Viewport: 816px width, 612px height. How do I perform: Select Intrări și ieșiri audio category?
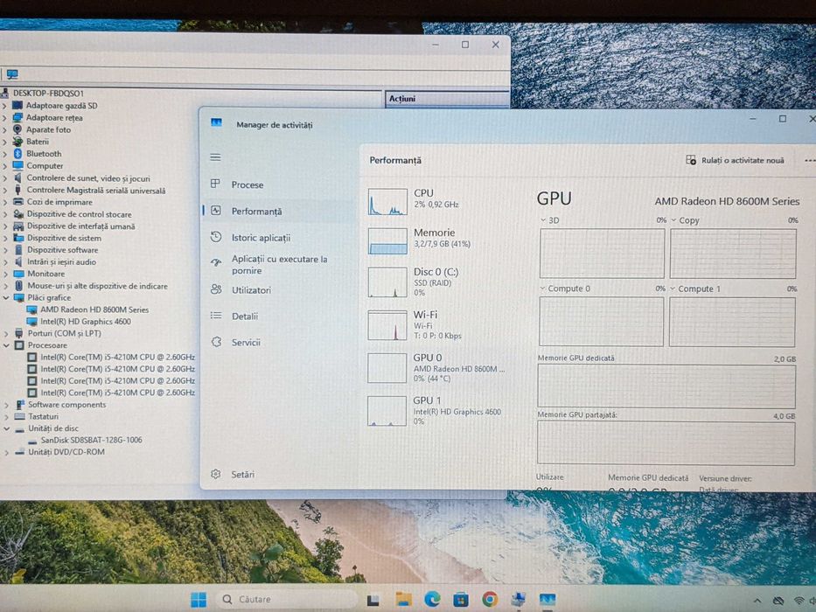tap(61, 261)
